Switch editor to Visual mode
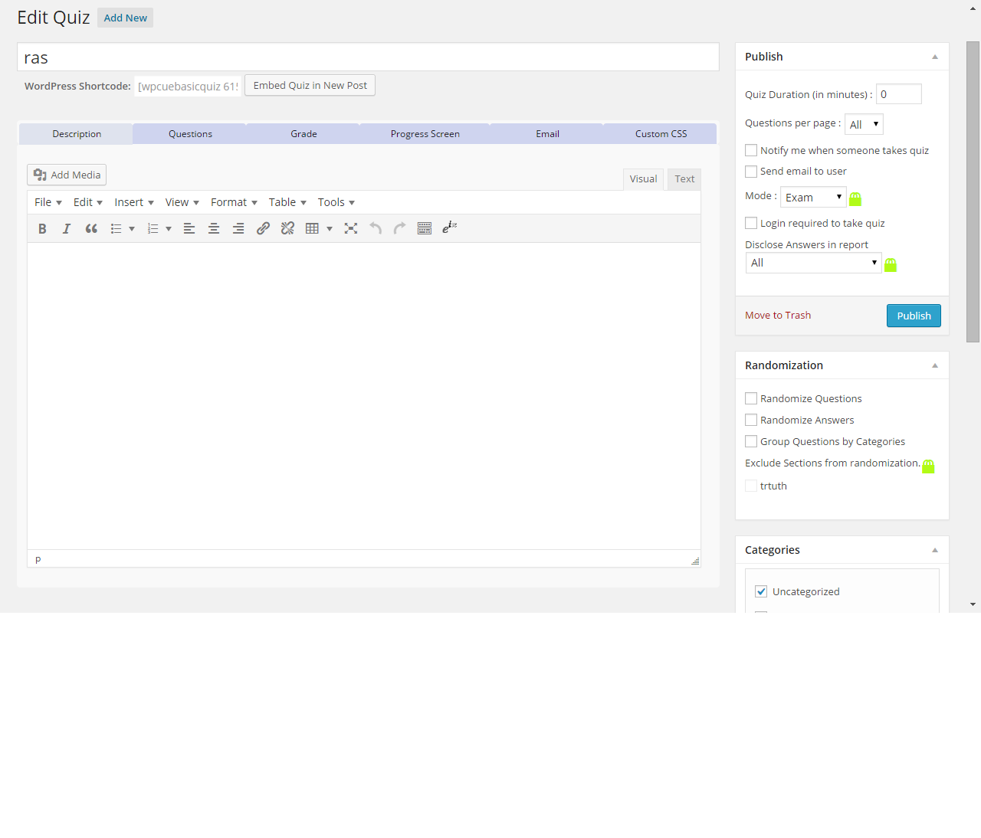Image resolution: width=981 pixels, height=838 pixels. point(643,179)
